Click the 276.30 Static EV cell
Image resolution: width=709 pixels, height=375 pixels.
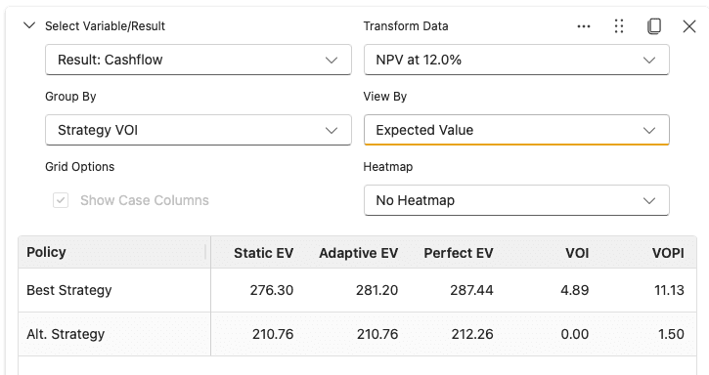[272, 290]
